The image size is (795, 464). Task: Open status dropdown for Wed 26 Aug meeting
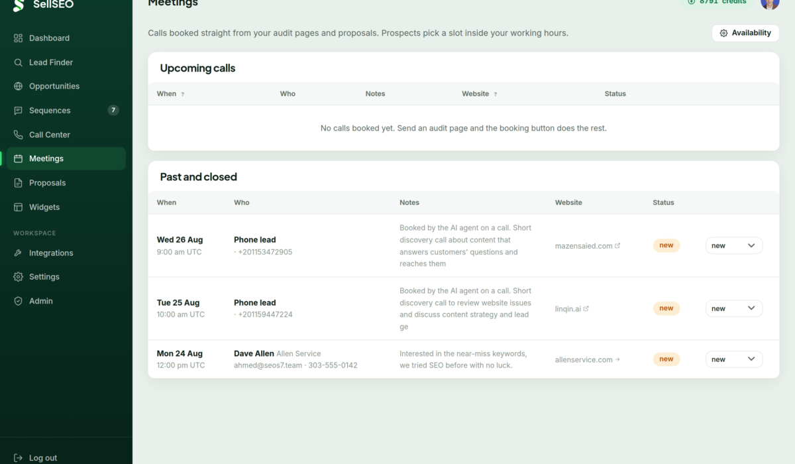coord(734,245)
